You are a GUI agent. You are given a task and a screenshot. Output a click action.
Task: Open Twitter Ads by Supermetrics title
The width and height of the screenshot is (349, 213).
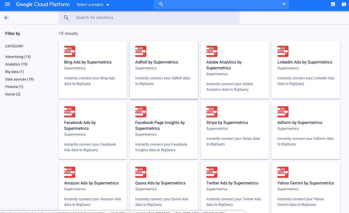[232, 183]
